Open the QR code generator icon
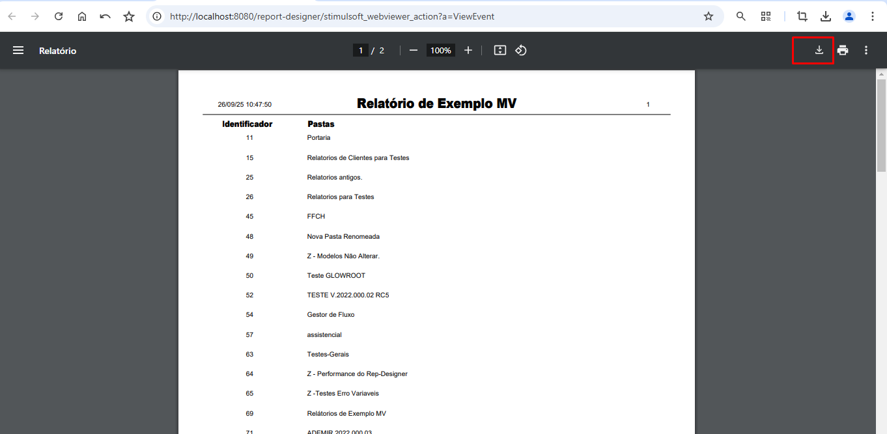 click(x=766, y=16)
